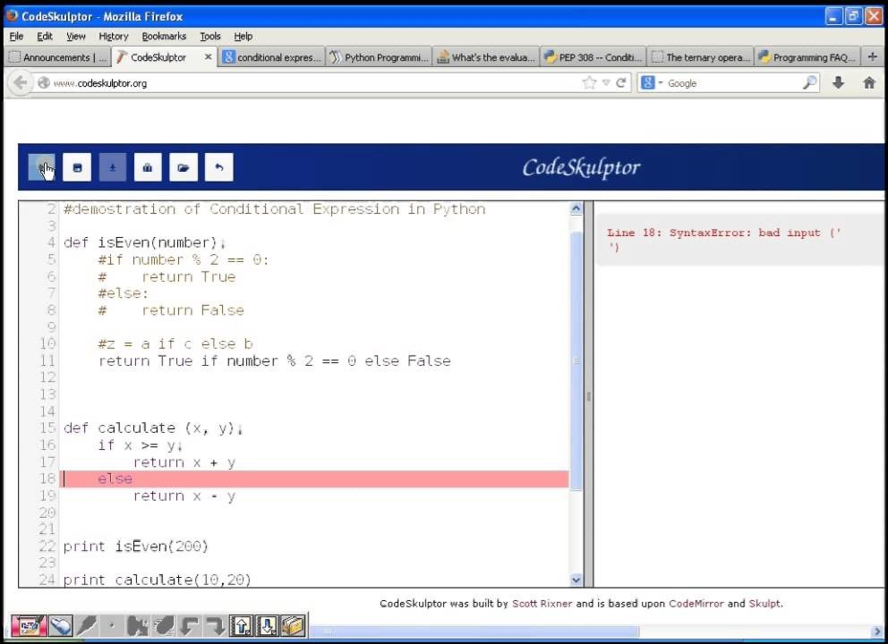This screenshot has width=888, height=644.
Task: Click the pointing-hand annotation tool icon
Action: pos(61,626)
